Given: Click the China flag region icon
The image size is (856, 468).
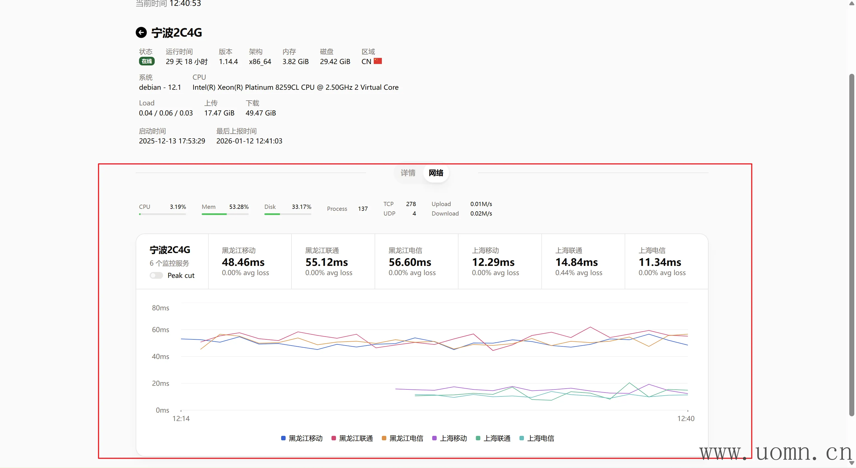Looking at the screenshot, I should 377,61.
